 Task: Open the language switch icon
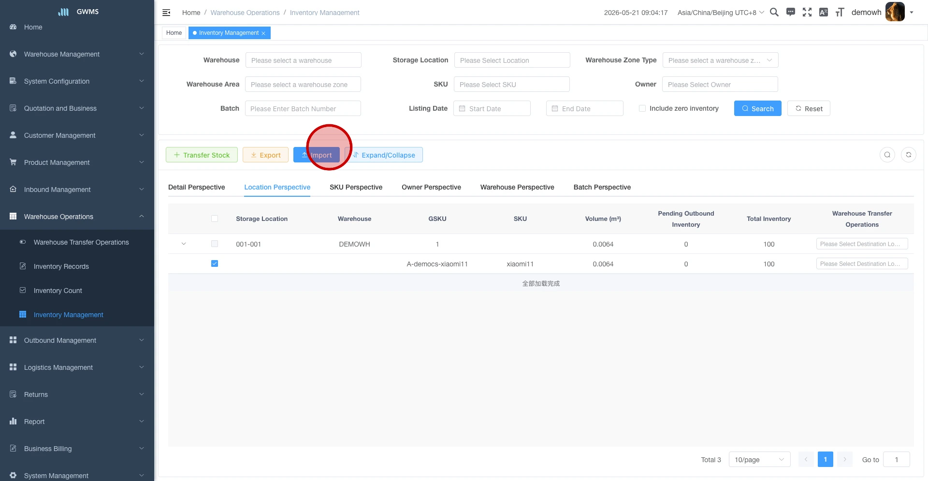[824, 12]
